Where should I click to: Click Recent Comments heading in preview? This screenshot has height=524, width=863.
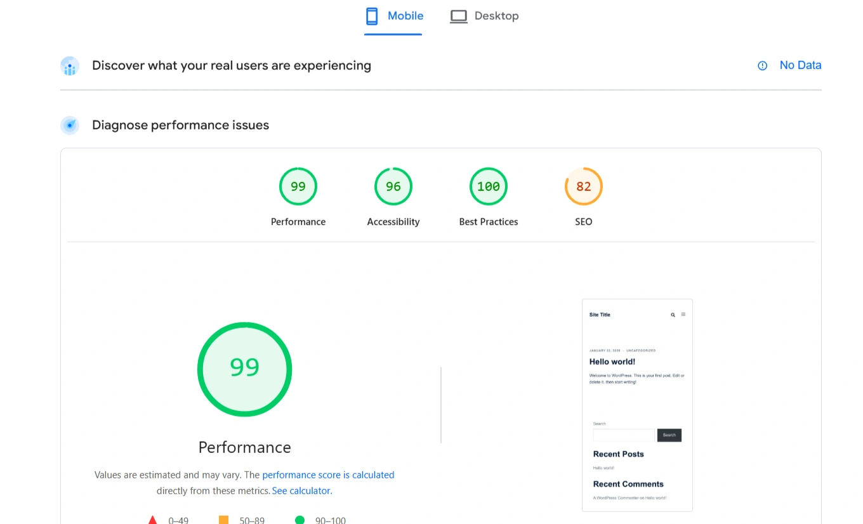628,484
